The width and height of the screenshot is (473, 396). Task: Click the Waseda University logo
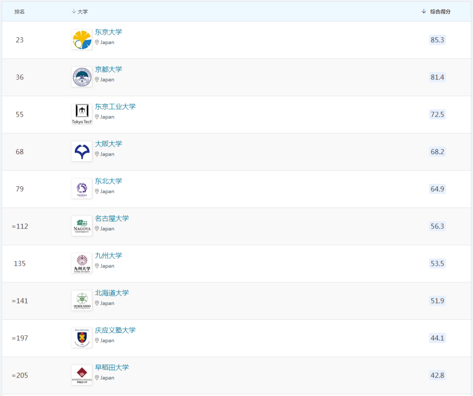point(82,375)
